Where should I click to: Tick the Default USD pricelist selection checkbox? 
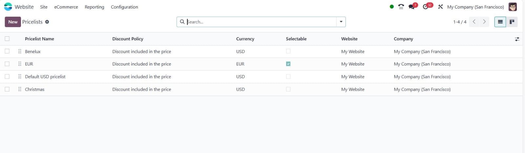coord(7,76)
